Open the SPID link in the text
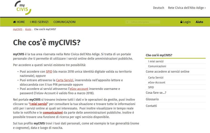The image size is (210, 133). coord(49,71)
